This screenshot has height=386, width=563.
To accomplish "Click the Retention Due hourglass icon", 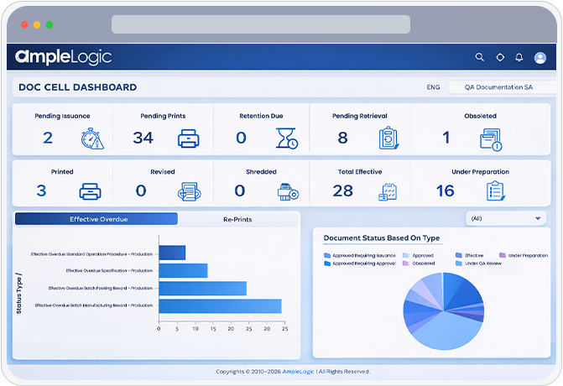I will (x=287, y=138).
